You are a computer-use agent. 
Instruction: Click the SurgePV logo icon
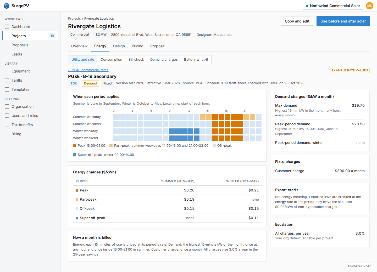pyautogui.click(x=7, y=6)
